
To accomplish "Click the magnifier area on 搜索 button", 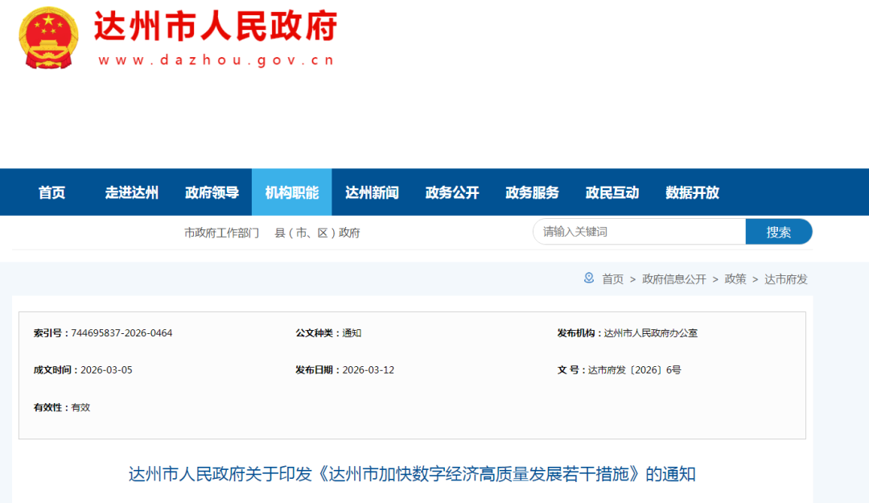I will 760,232.
